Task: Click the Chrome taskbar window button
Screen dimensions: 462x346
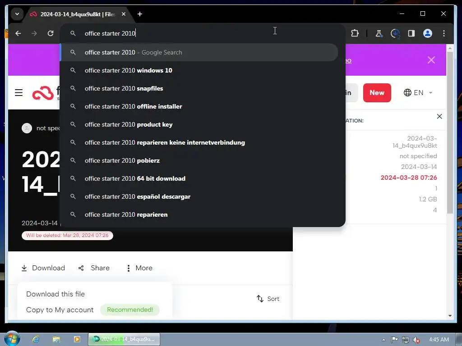Action: (x=124, y=339)
